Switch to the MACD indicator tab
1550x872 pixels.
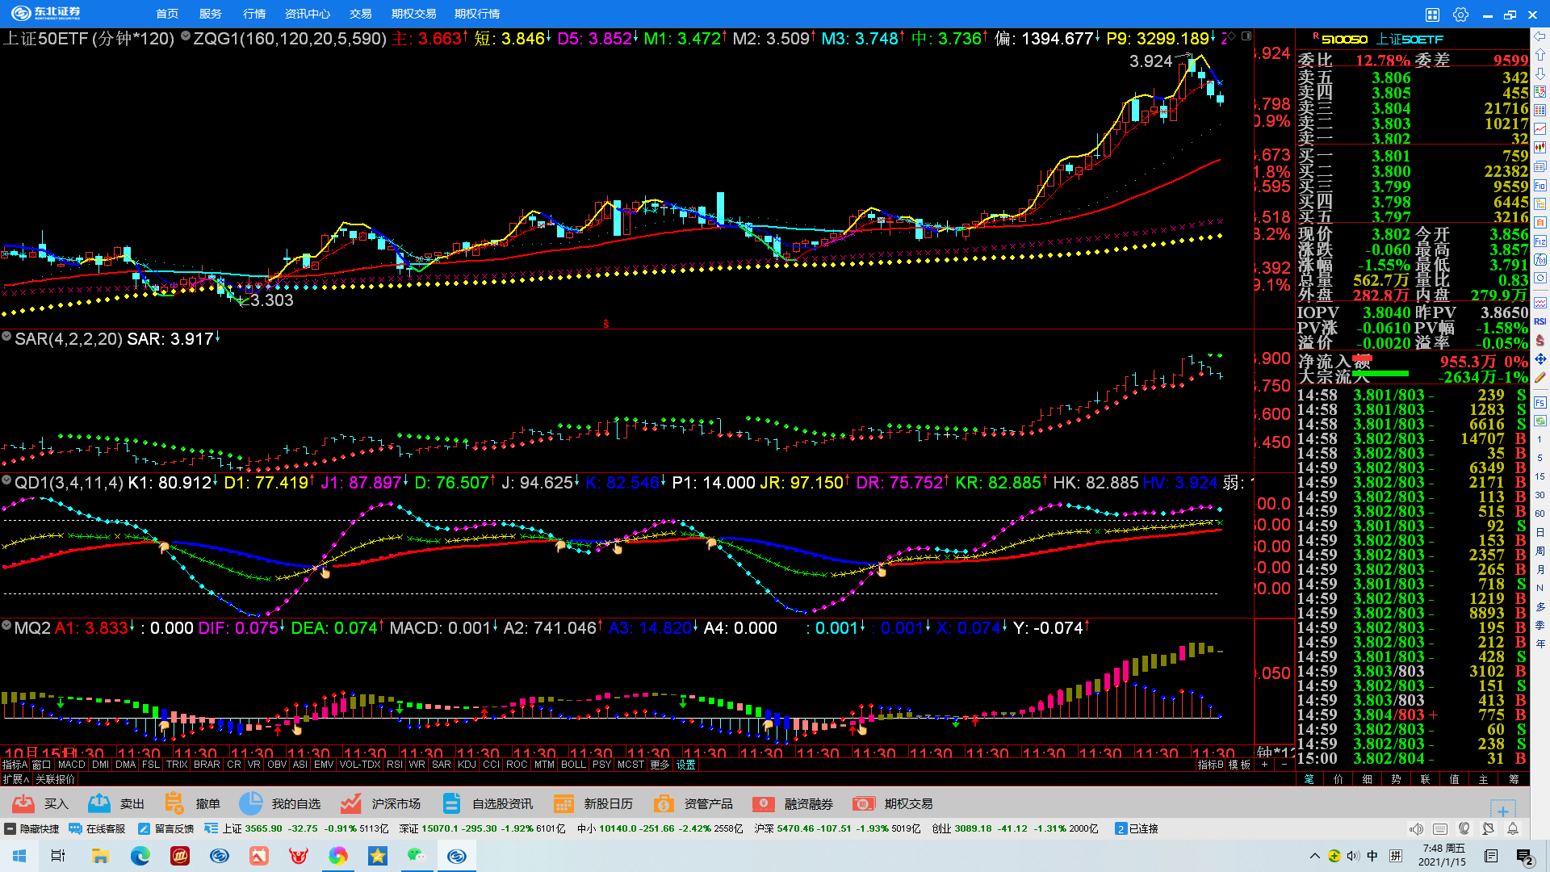71,765
